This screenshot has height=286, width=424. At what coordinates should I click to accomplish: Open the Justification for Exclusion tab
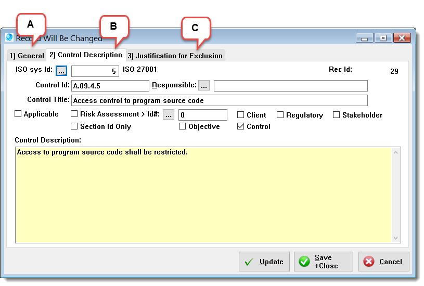pyautogui.click(x=175, y=56)
